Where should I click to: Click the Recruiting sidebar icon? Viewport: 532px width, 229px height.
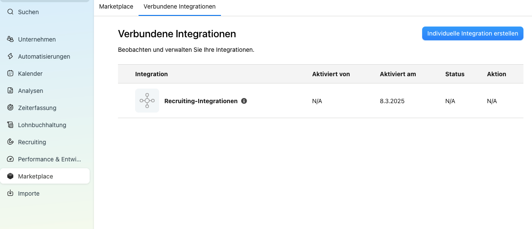click(10, 142)
